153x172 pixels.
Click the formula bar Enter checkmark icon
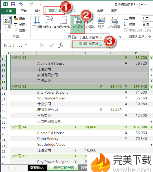[51, 45]
